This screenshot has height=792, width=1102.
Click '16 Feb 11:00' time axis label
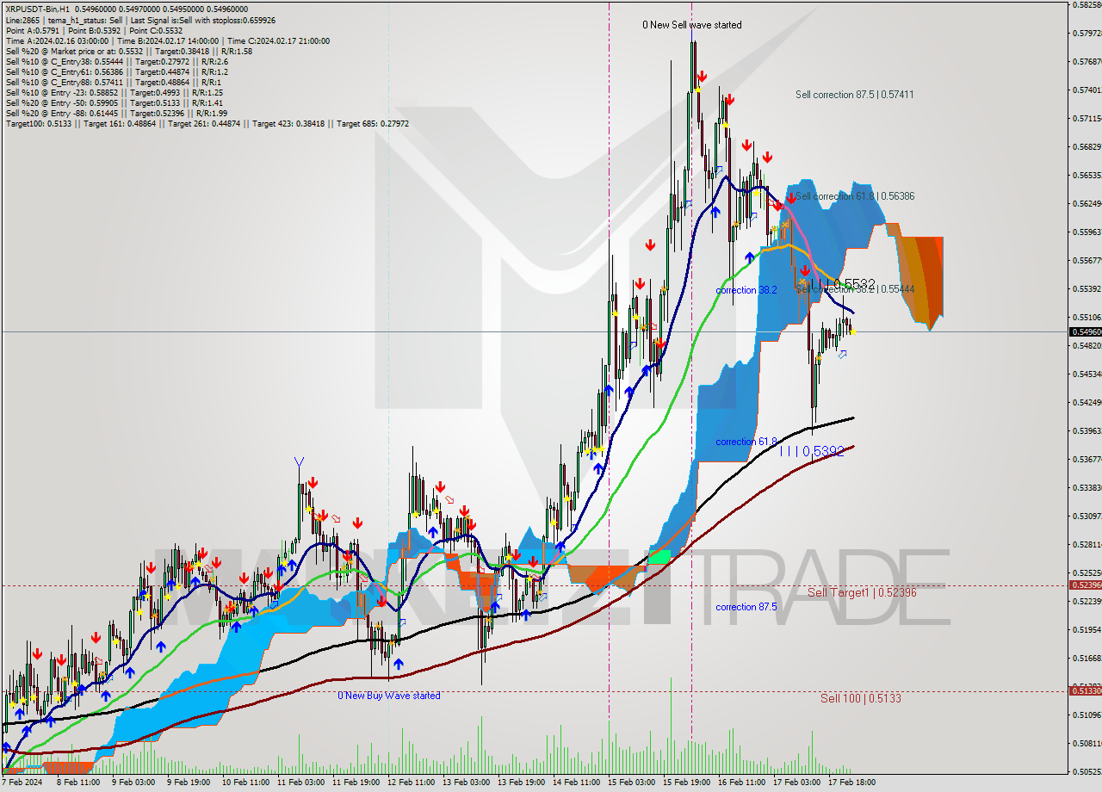[741, 783]
